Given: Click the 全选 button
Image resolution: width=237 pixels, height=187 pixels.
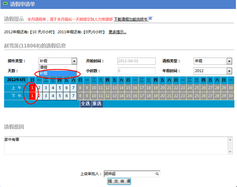Looking at the screenshot, I should pos(86,104).
